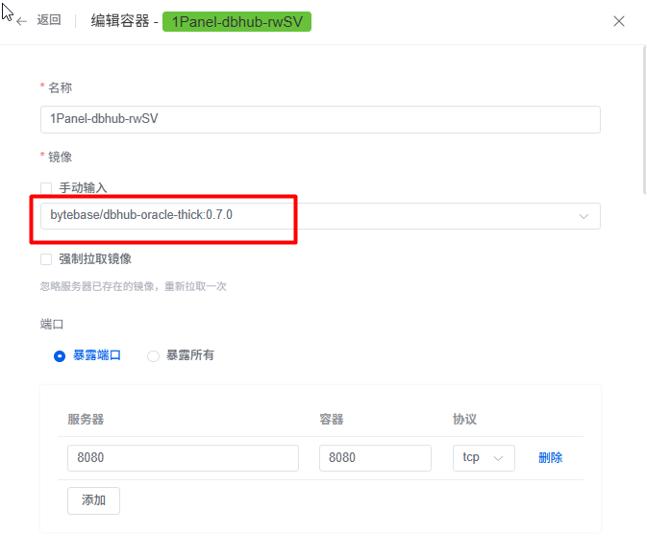Focus the 名称 name input field

320,119
